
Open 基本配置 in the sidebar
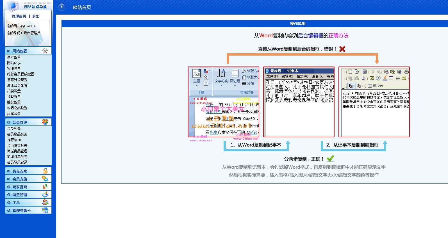point(14,57)
